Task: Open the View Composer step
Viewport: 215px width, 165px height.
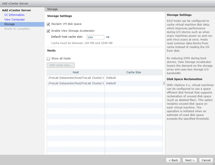Action: (14, 20)
